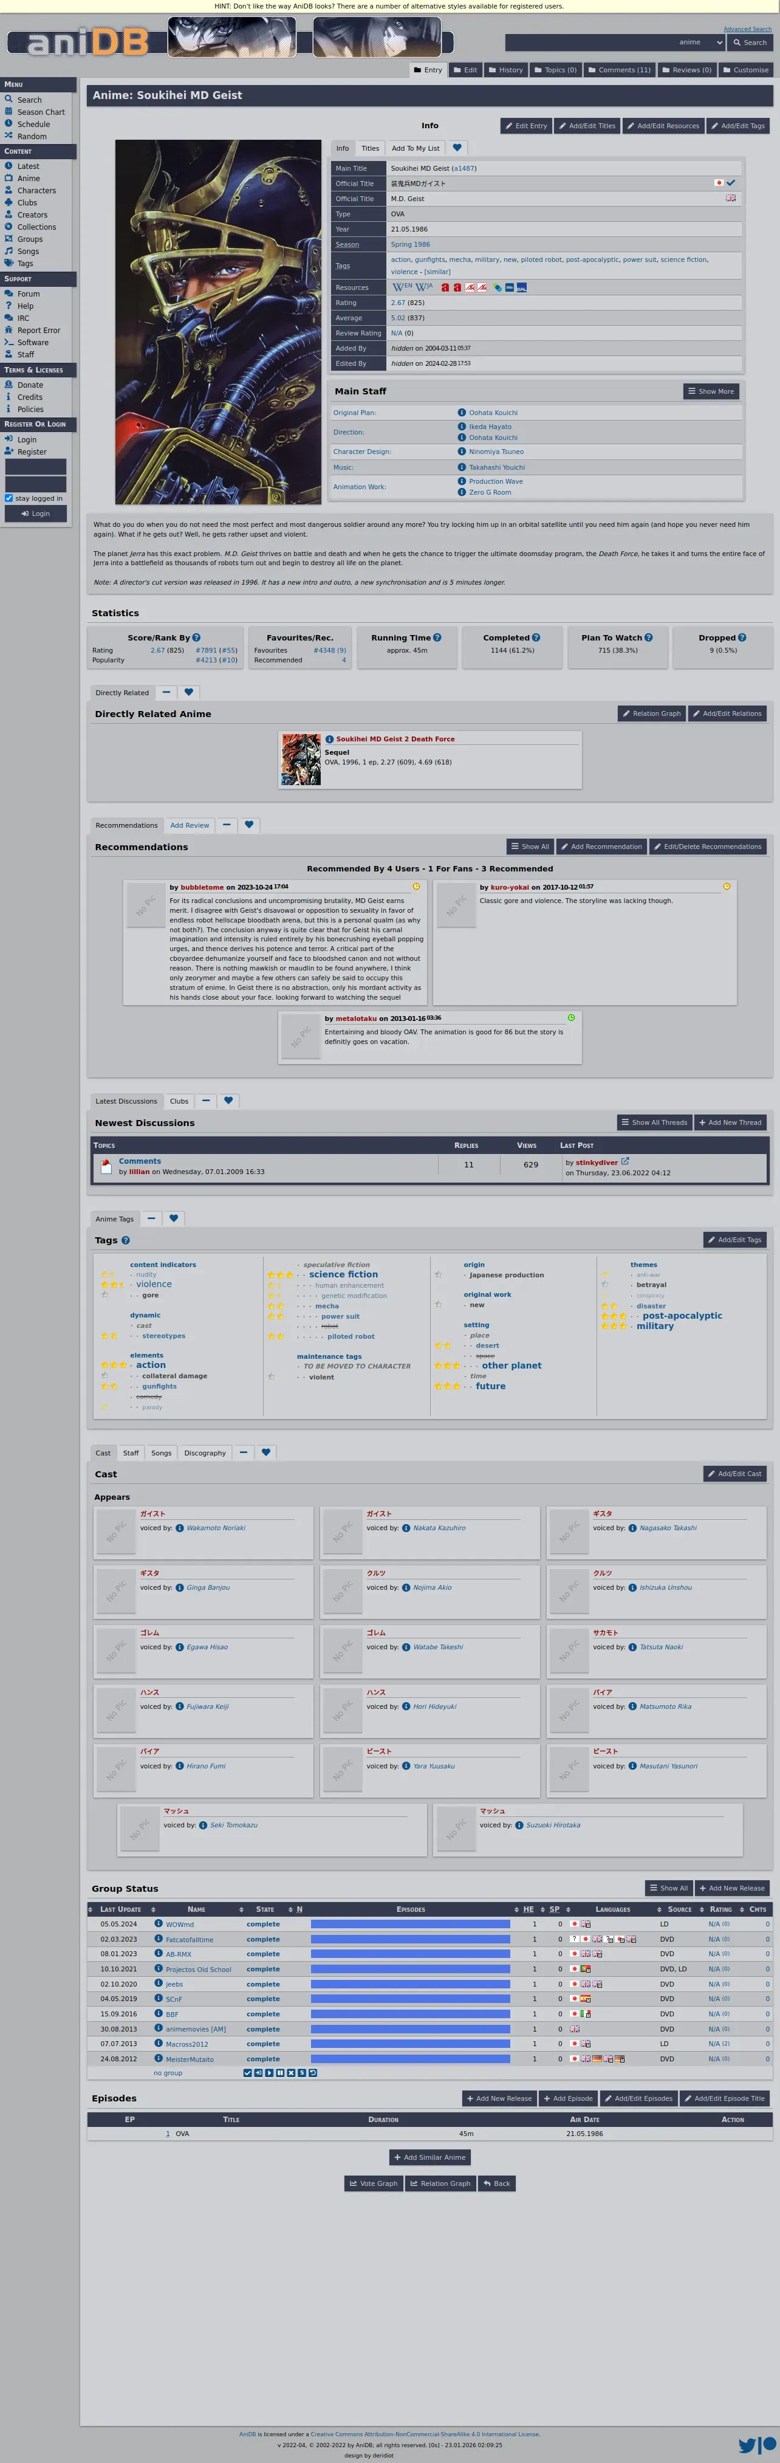Click Add/Edit Resources button
Image resolution: width=780 pixels, height=2463 pixels.
662,125
